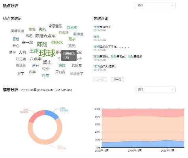Click the keyword 演技
The width and height of the screenshot is (188, 158).
(x=62, y=66)
